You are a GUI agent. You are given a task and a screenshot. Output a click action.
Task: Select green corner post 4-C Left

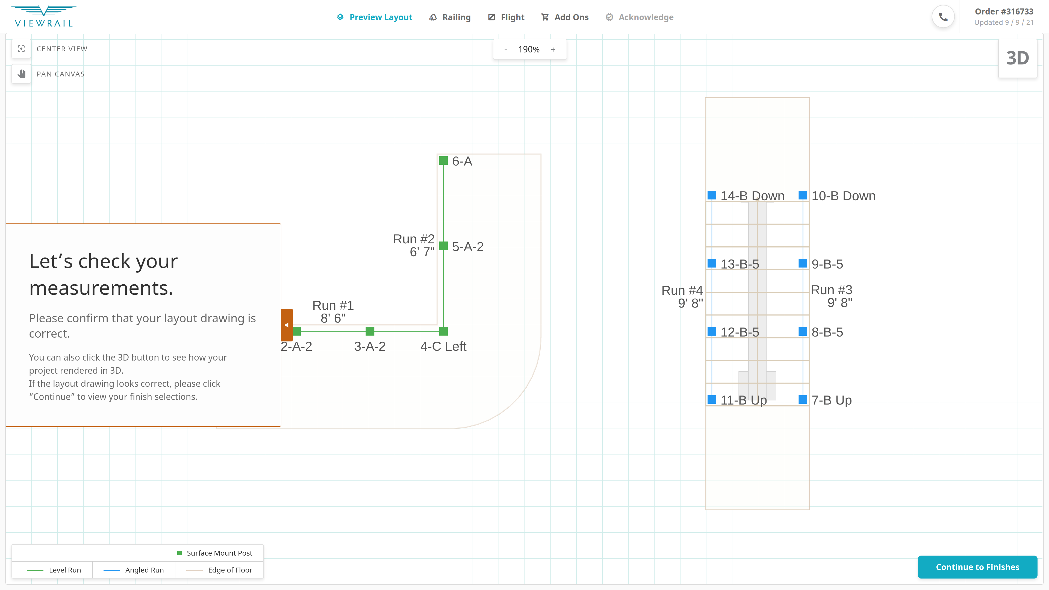click(x=443, y=331)
